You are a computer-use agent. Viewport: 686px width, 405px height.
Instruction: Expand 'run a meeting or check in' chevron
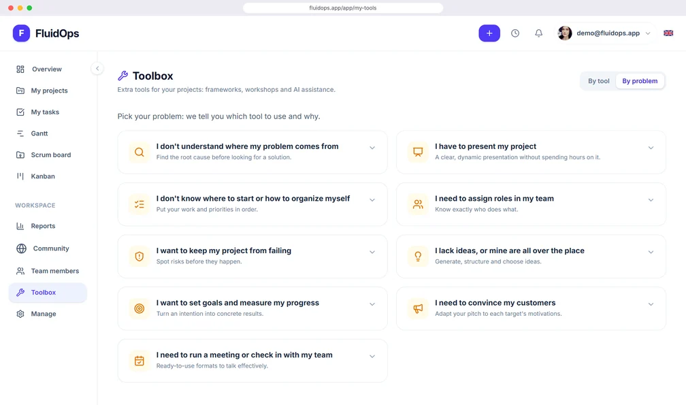tap(372, 356)
